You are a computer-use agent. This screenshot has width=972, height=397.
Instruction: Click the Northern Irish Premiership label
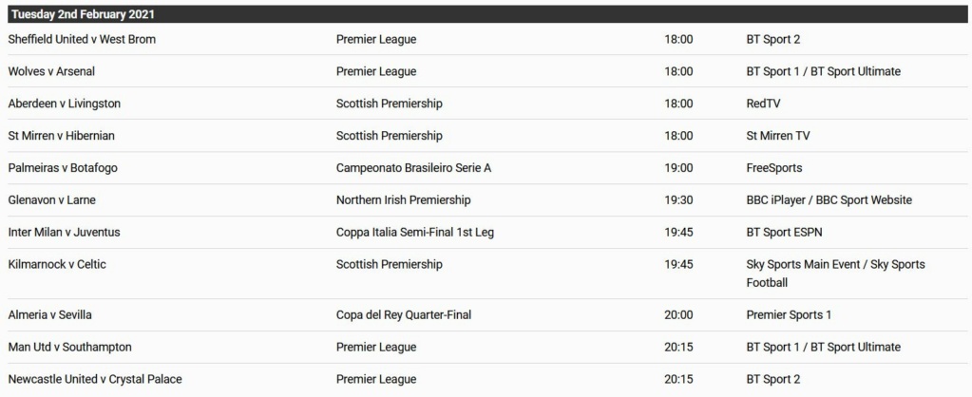(x=404, y=200)
